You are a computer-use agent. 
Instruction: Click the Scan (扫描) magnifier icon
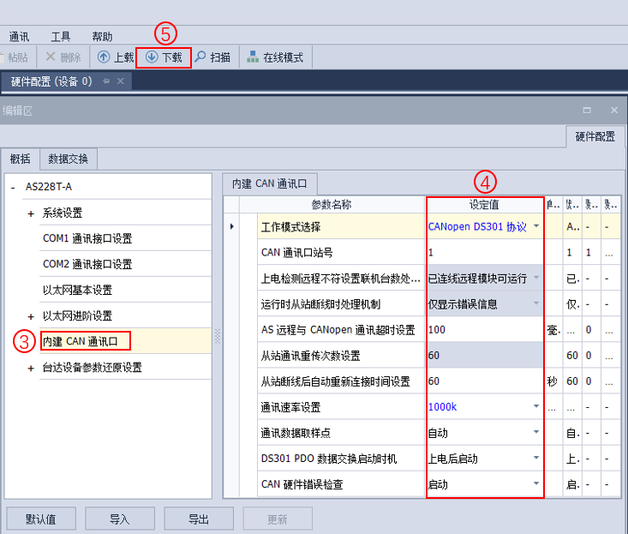(200, 57)
